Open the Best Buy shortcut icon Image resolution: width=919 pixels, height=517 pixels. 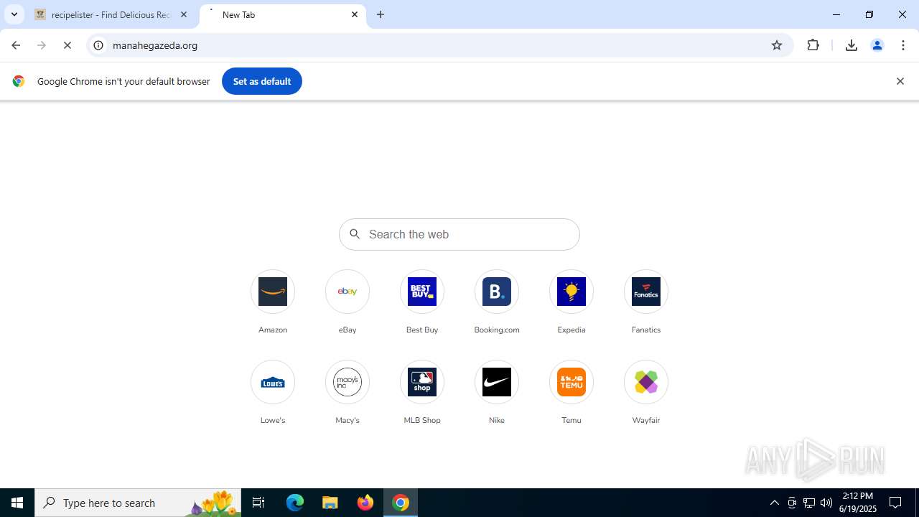(x=422, y=292)
